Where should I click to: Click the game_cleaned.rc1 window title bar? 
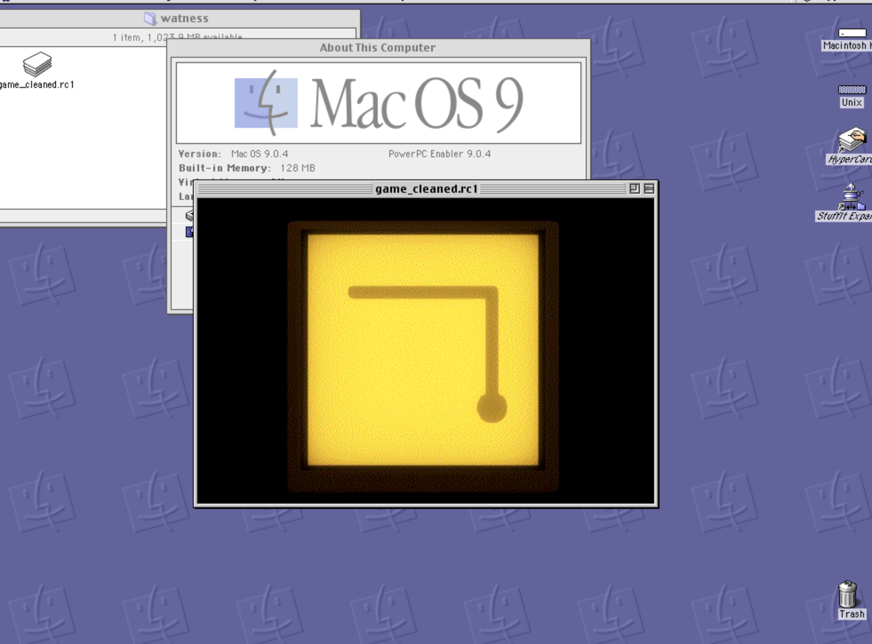coord(426,189)
